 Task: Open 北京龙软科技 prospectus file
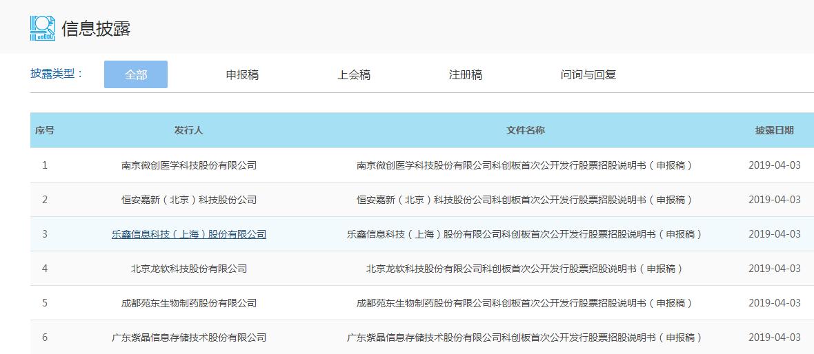525,269
